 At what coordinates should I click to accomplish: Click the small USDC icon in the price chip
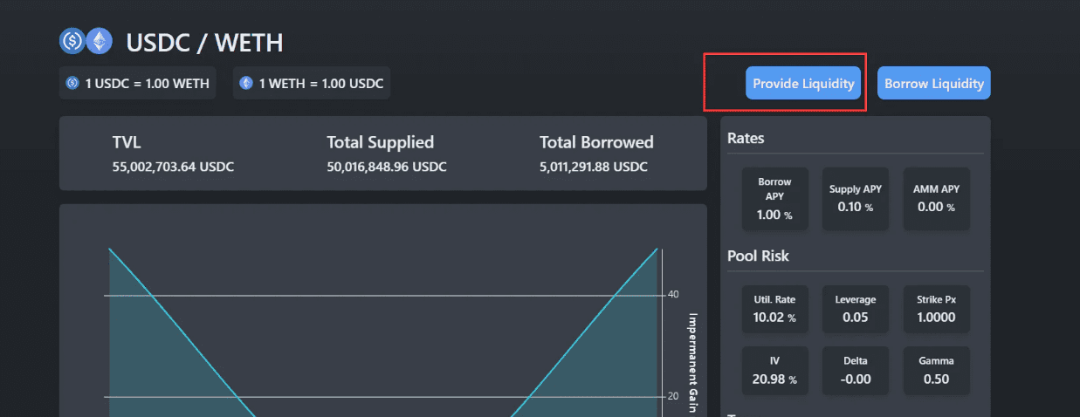[73, 83]
